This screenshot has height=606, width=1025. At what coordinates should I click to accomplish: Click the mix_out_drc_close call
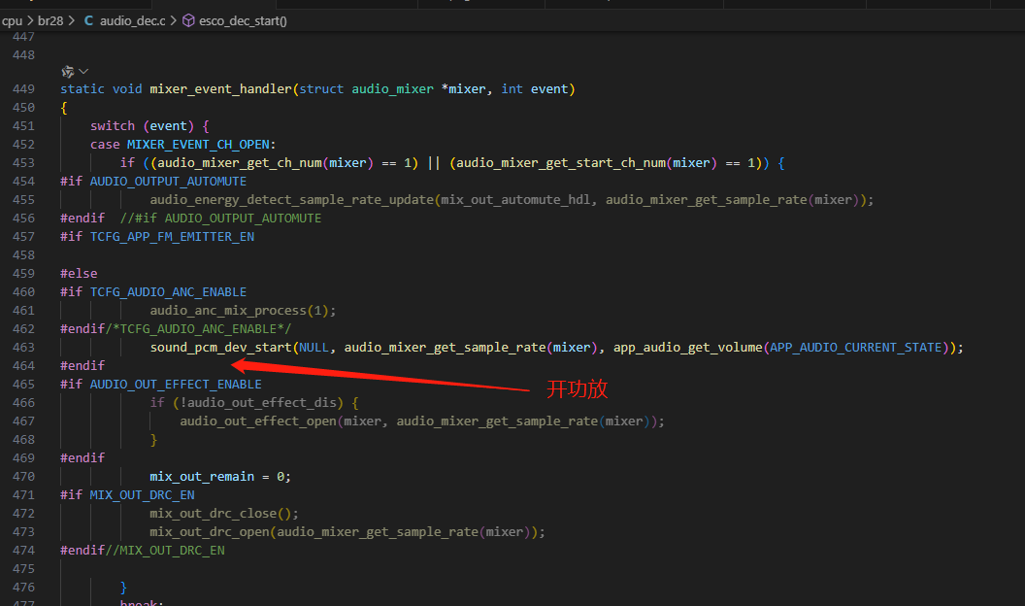pyautogui.click(x=214, y=513)
